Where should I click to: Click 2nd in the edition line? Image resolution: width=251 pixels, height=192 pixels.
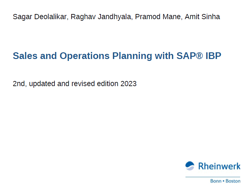click(x=19, y=84)
